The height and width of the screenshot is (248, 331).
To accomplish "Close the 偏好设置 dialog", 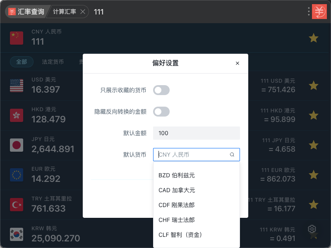I will [x=237, y=63].
